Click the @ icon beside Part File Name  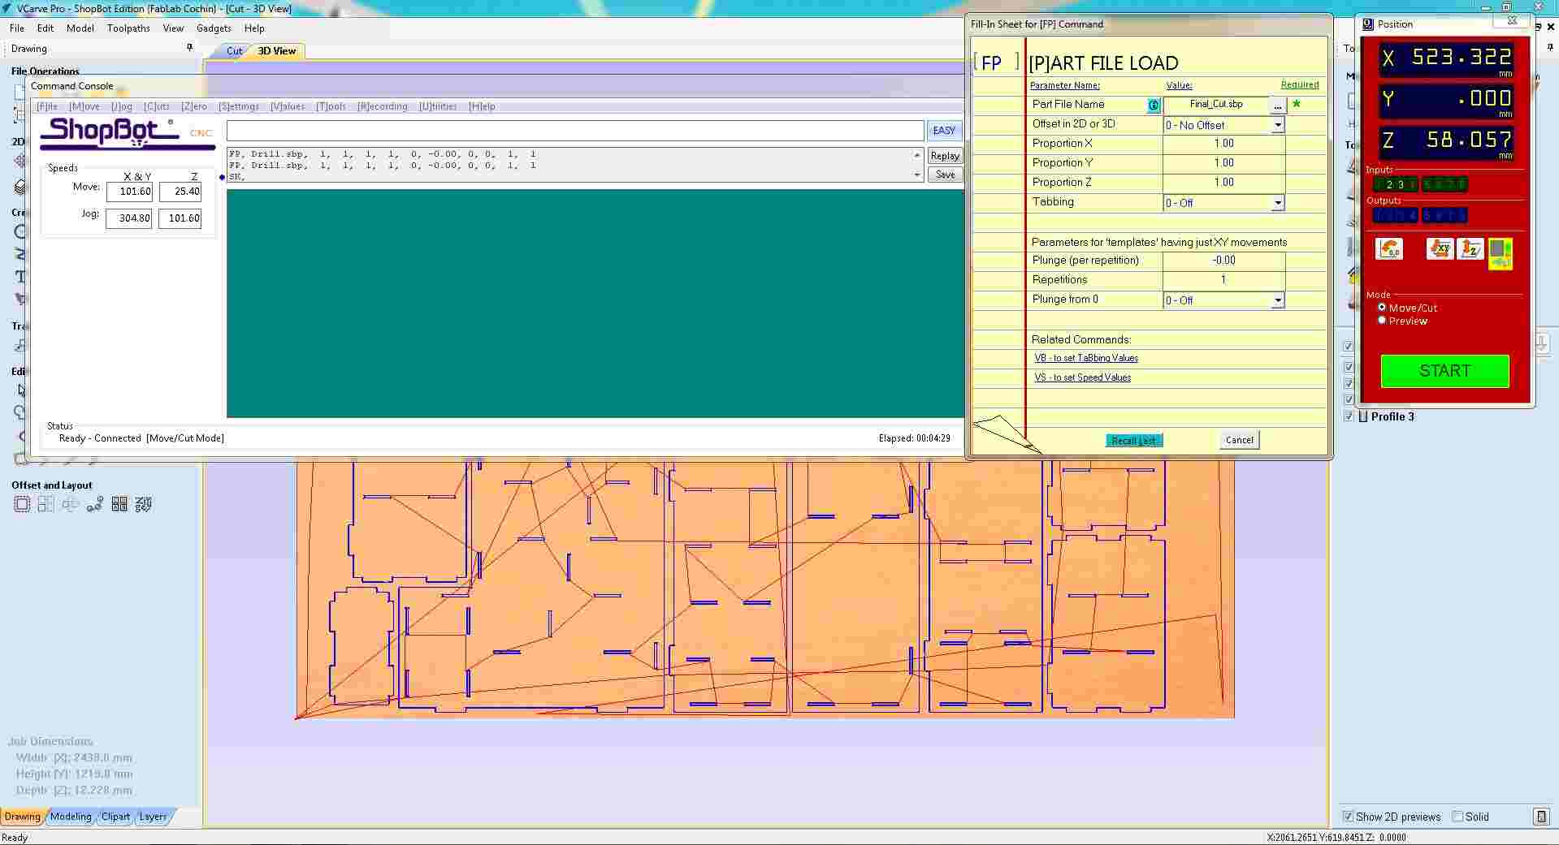pyautogui.click(x=1154, y=105)
